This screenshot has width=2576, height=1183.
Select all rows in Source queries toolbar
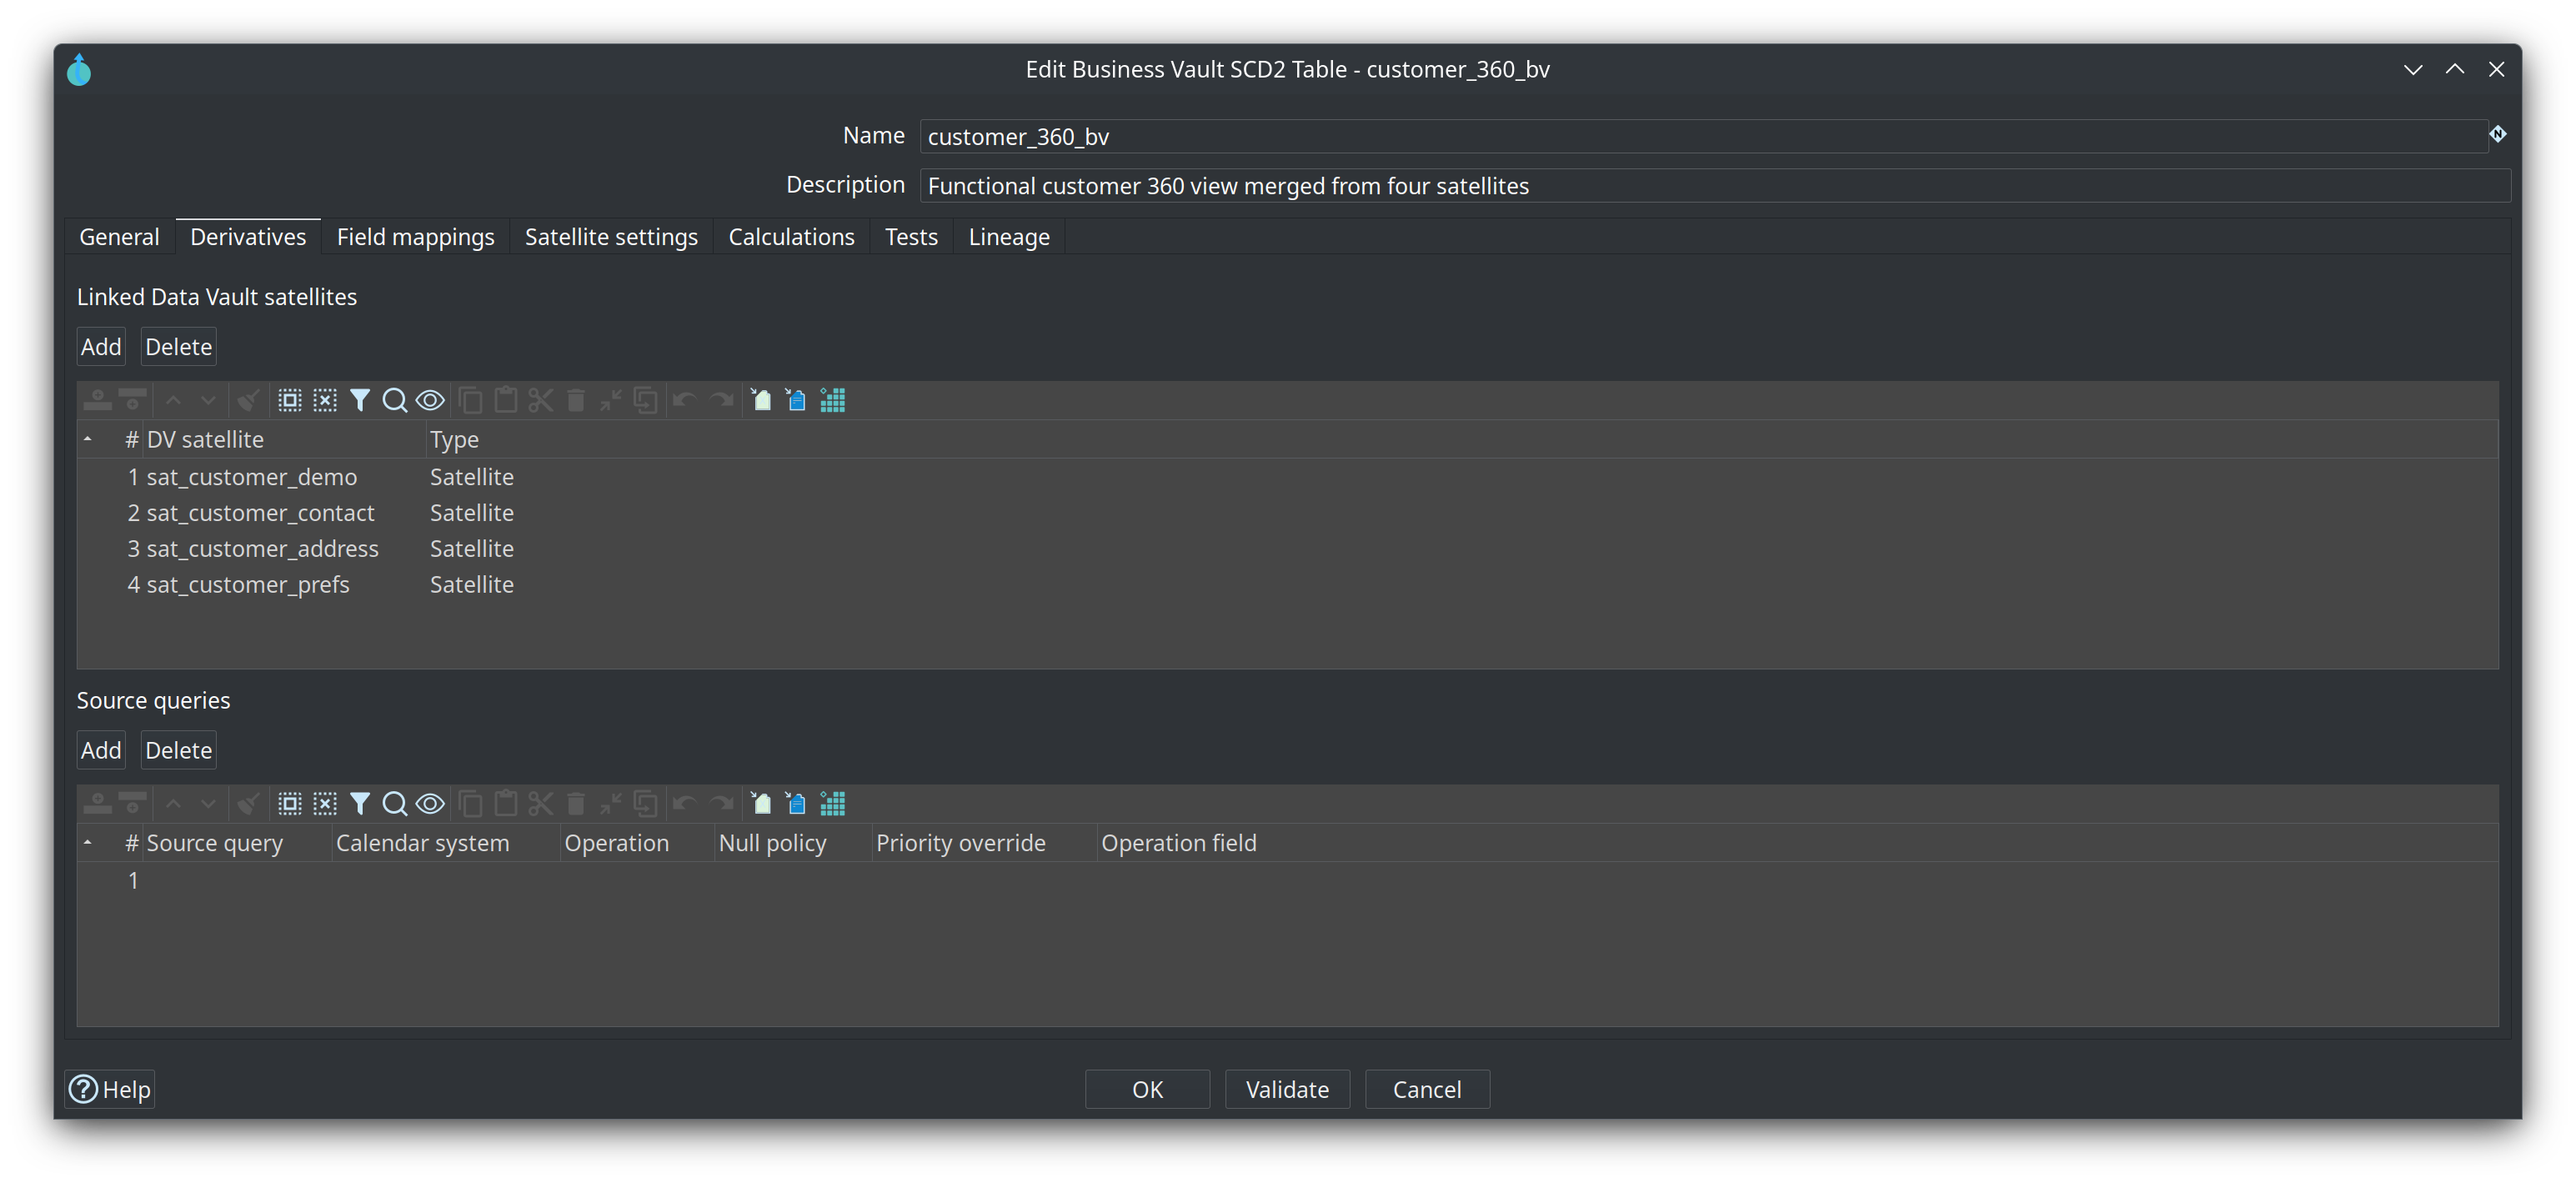pyautogui.click(x=289, y=803)
